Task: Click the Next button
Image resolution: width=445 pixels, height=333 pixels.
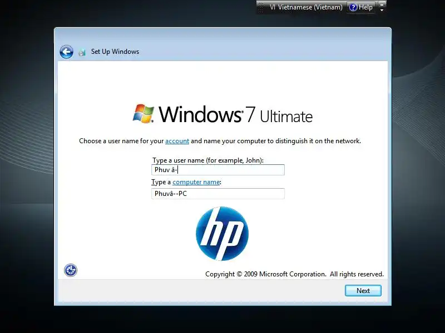Action: pyautogui.click(x=363, y=291)
